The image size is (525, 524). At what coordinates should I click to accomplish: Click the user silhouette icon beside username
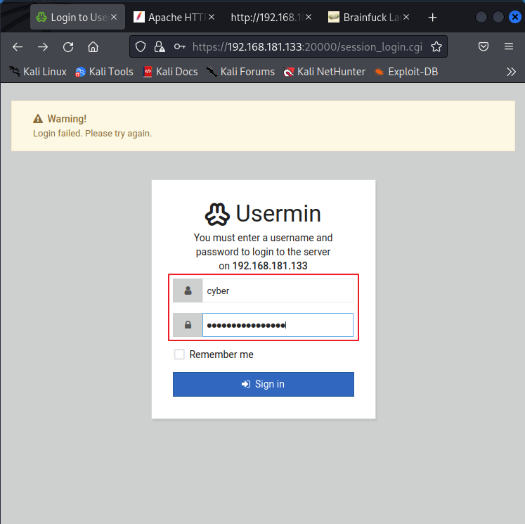[188, 290]
